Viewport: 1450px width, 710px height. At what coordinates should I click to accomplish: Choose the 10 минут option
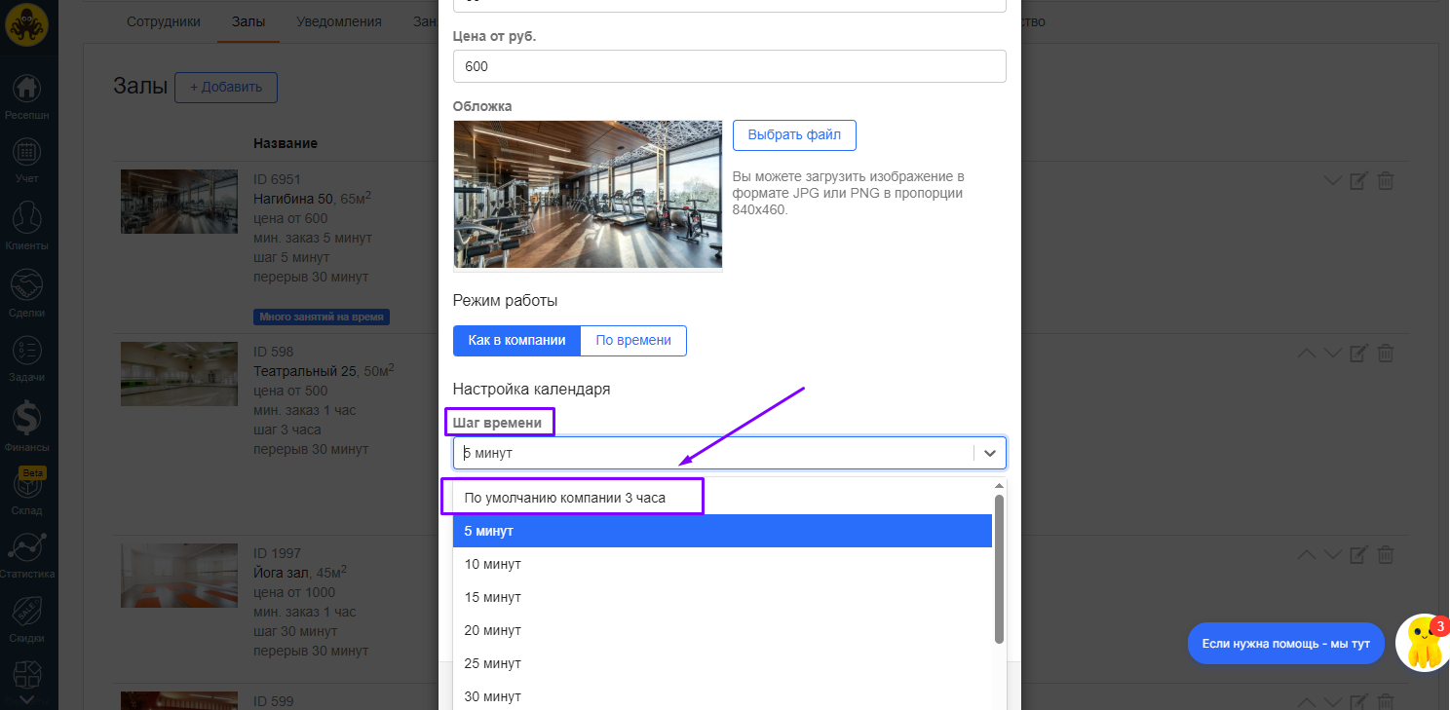click(722, 564)
